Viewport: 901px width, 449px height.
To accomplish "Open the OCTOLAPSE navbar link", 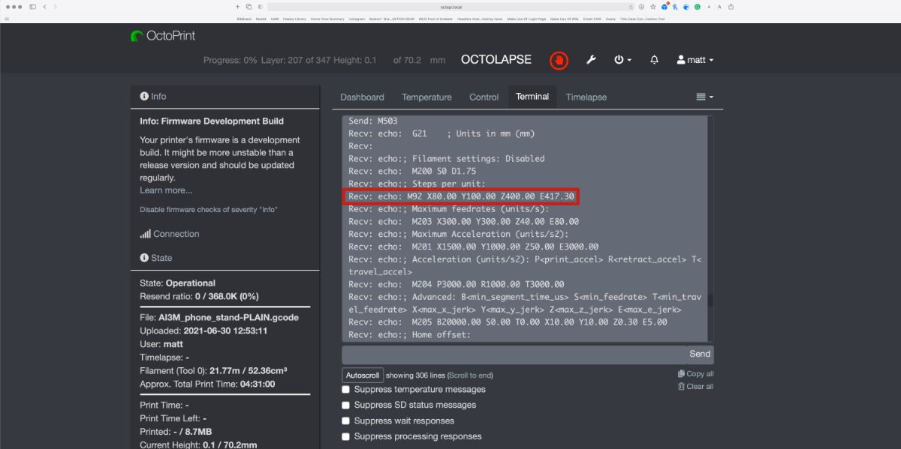I will point(496,60).
